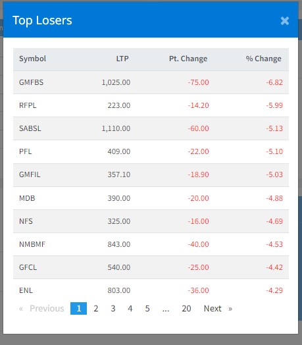Click the pagination ellipsis item
Viewport: 302px width, 345px height.
[166, 309]
